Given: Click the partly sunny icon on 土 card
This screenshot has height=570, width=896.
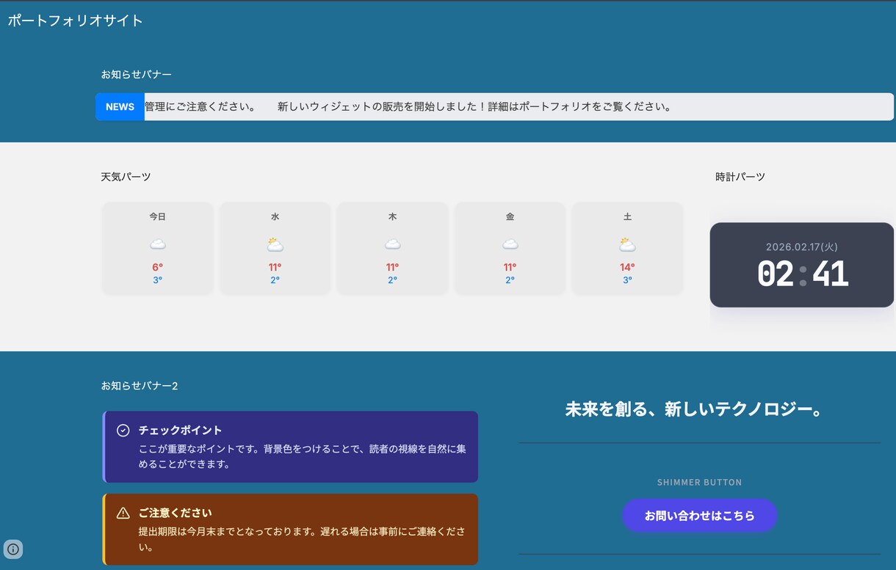Looking at the screenshot, I should (x=627, y=244).
